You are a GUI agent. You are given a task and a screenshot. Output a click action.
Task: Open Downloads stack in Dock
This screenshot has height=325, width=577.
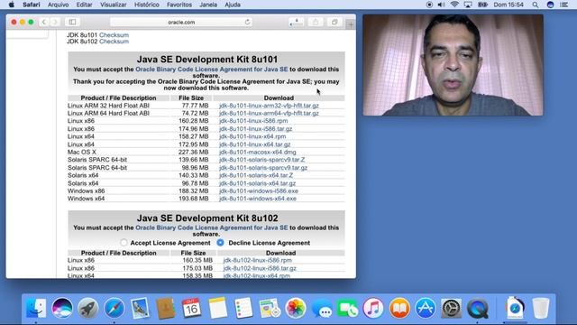pos(515,308)
